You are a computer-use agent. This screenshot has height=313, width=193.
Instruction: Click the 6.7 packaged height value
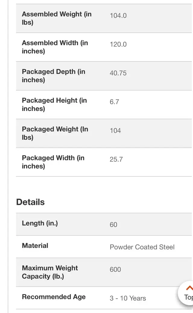click(x=114, y=102)
